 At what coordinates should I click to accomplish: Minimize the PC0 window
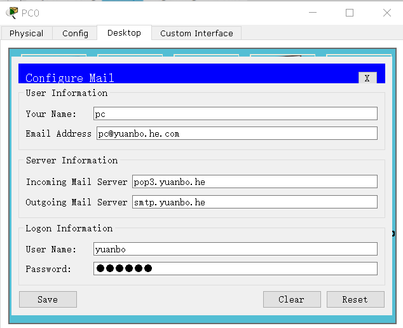point(313,13)
